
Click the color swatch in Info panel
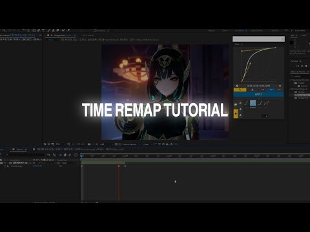click(x=291, y=43)
